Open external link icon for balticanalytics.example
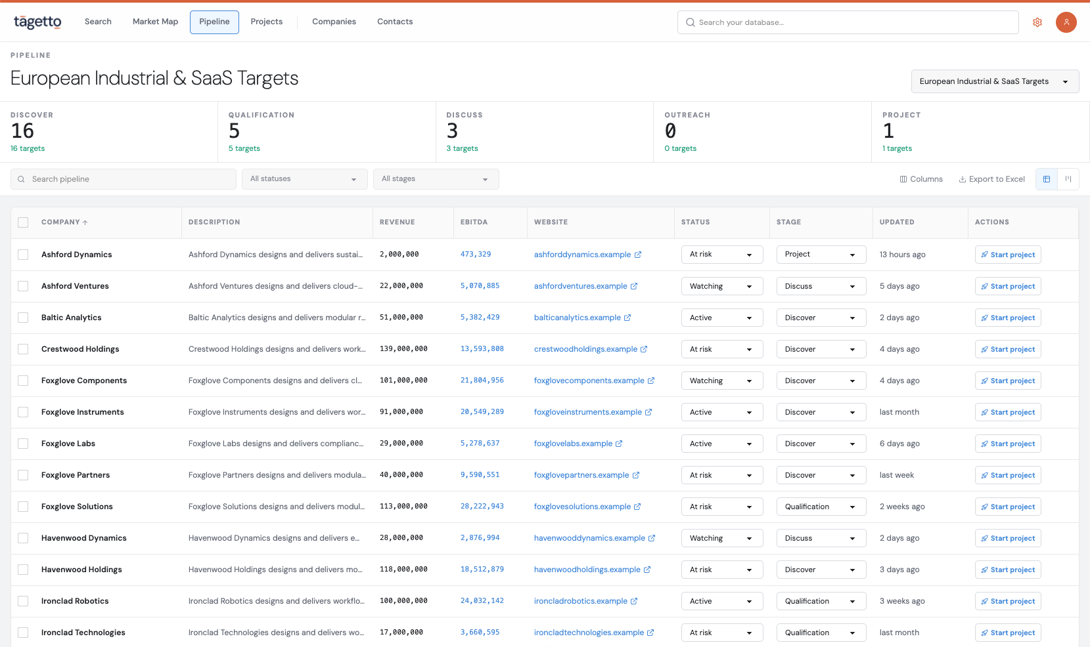Screen dimensions: 1090x647 pyautogui.click(x=627, y=318)
